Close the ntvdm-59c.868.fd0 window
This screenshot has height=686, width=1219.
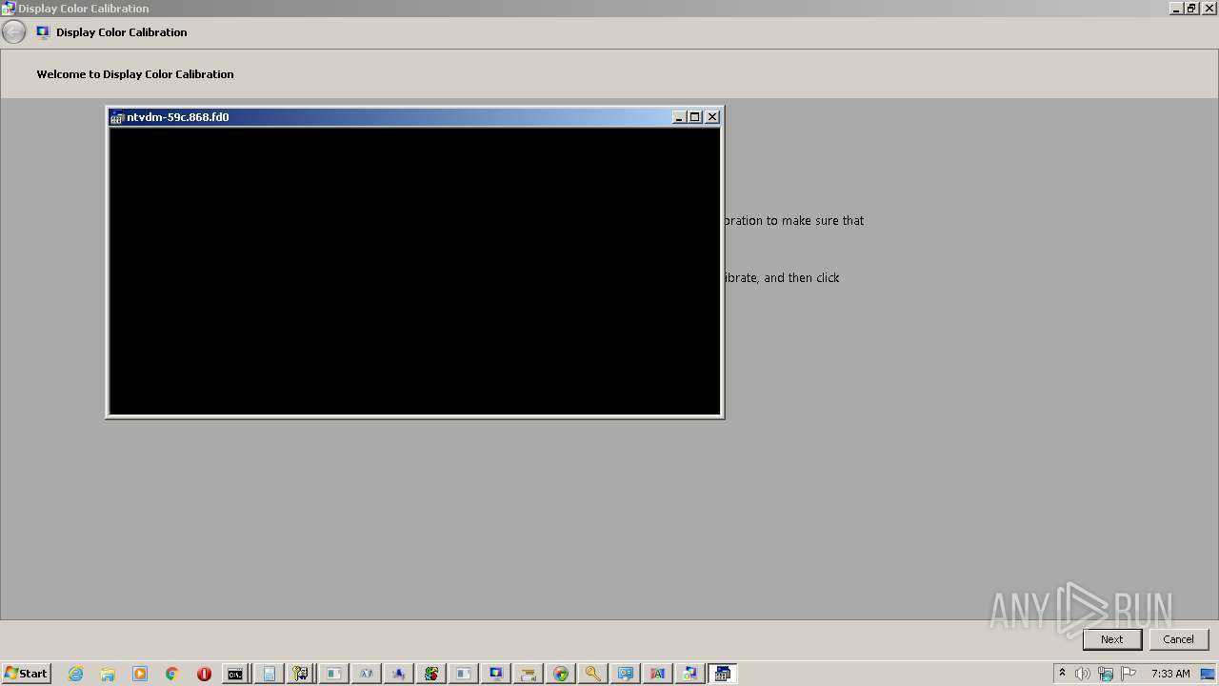click(x=712, y=117)
